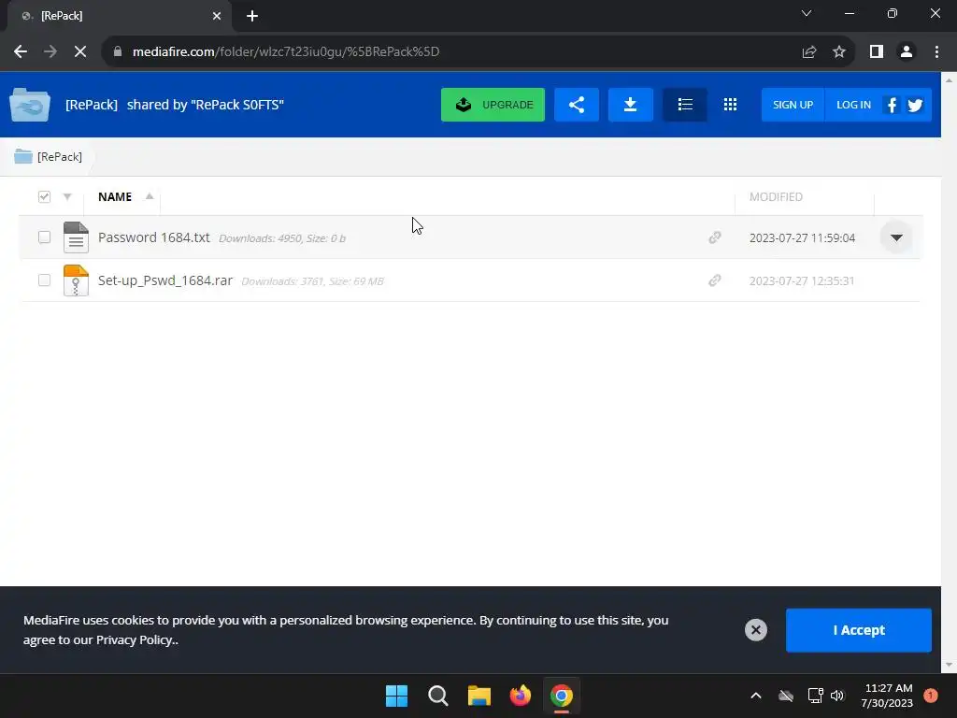Open taskbar Search
This screenshot has width=957, height=718.
438,696
